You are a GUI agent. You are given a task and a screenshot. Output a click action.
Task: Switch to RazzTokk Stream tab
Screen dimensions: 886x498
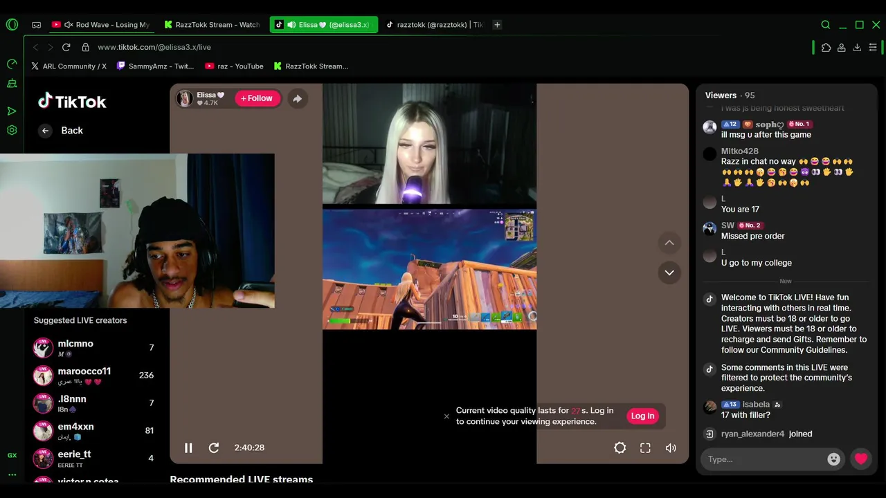[211, 25]
